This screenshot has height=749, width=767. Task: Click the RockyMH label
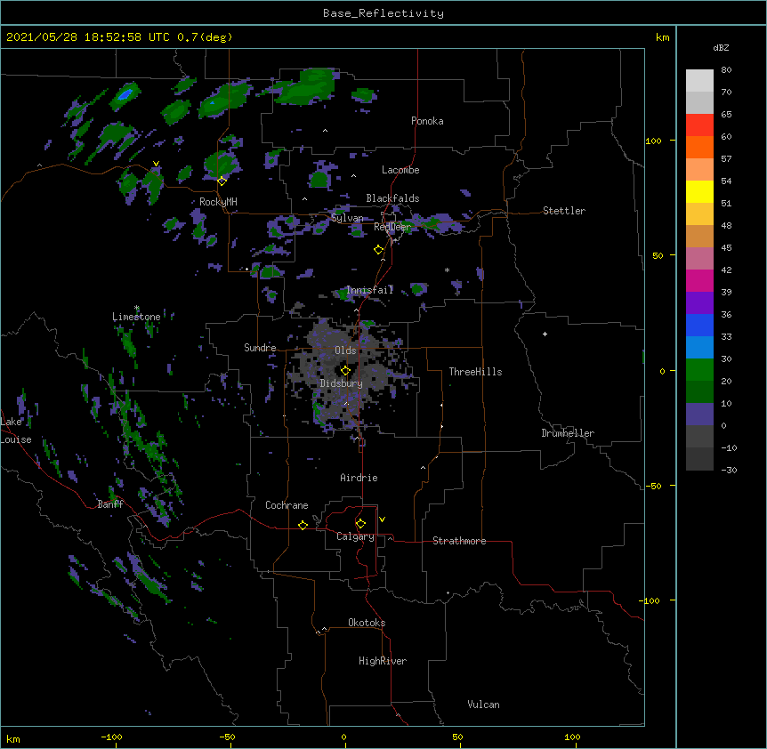(x=218, y=202)
